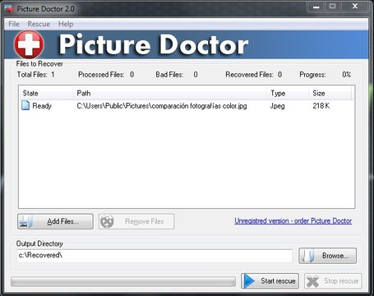This screenshot has width=374, height=296.
Task: Click the Stop rescue button
Action: point(333,281)
